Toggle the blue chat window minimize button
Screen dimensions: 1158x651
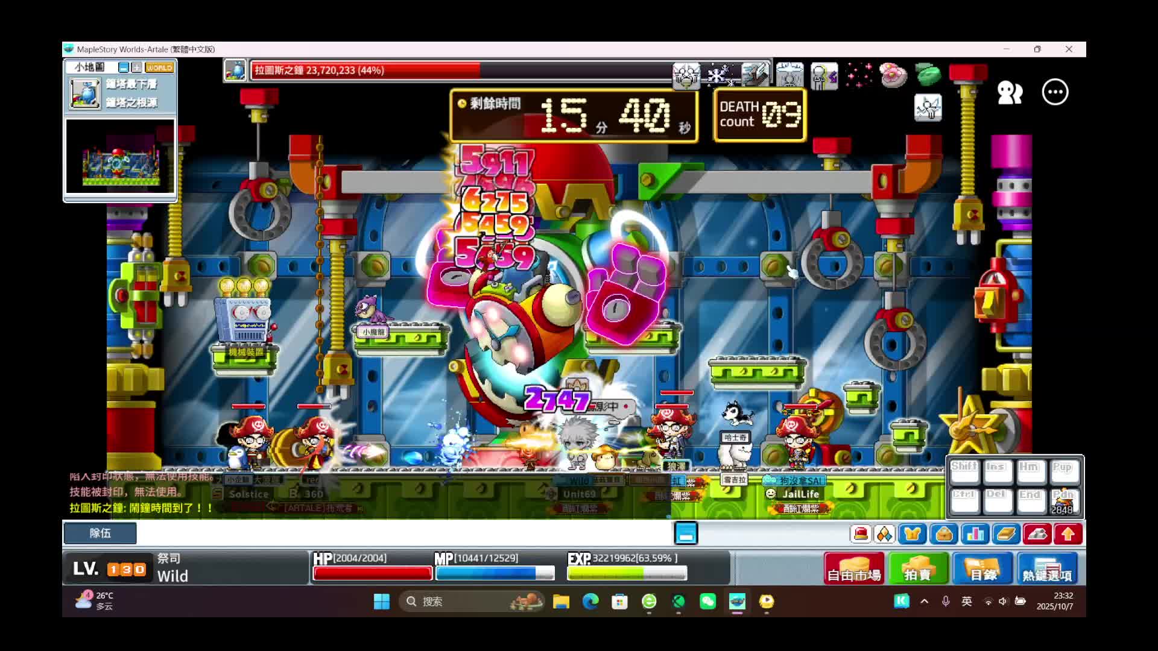coord(686,533)
